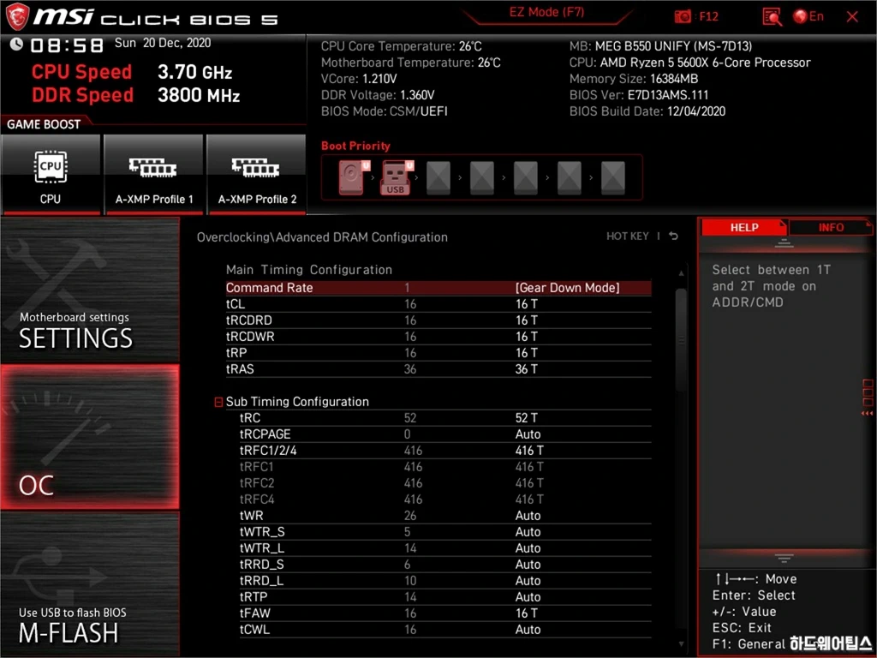Image resolution: width=877 pixels, height=658 pixels.
Task: Click the last boot priority slot
Action: 613,177
